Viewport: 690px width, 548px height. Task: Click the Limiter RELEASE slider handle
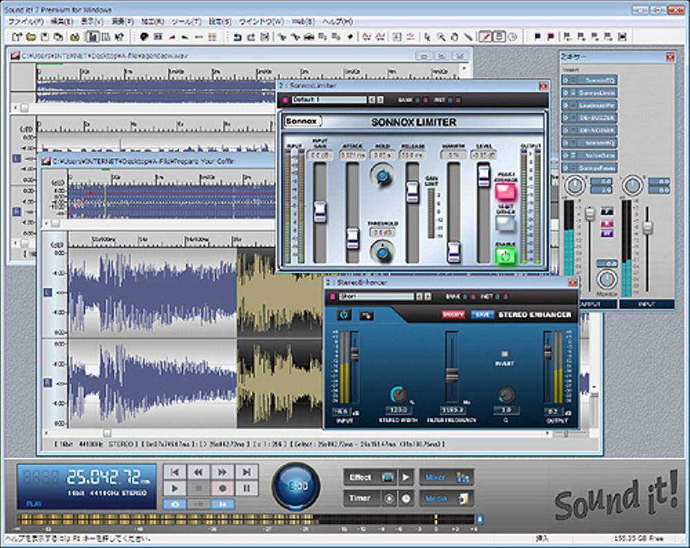413,192
